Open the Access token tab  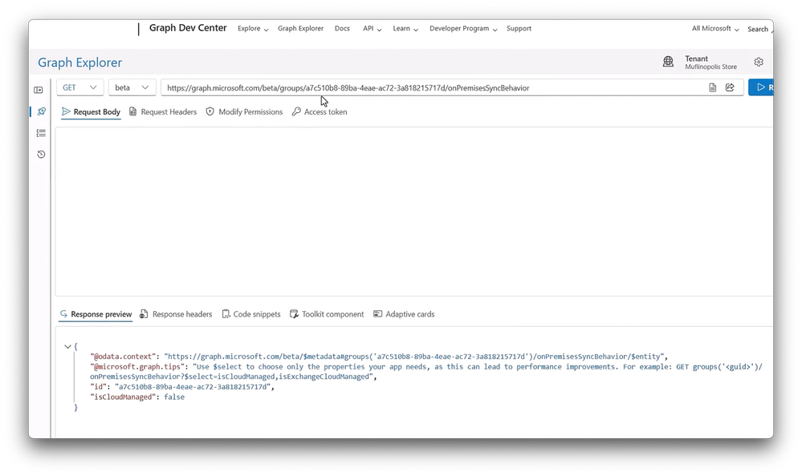320,112
